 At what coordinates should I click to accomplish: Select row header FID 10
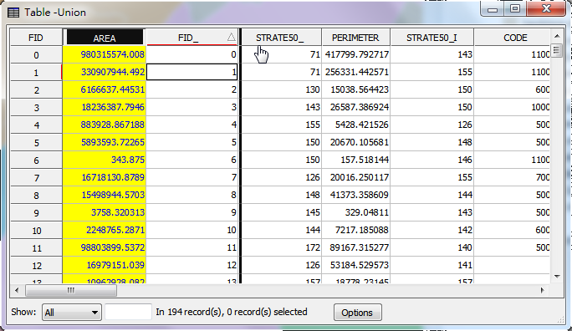point(36,231)
